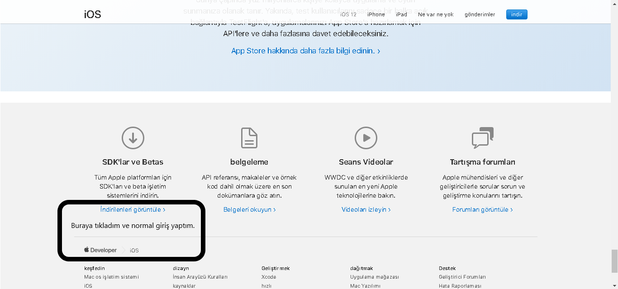Open 'Geliştirici Forumları' footer link
Screen dimensions: 618x289
tap(462, 277)
